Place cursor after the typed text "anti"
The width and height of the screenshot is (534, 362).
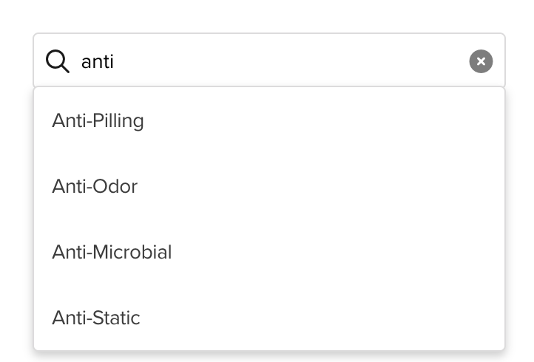pyautogui.click(x=115, y=62)
